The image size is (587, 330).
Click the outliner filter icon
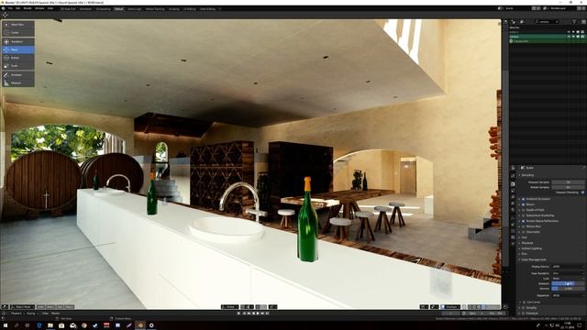[x=574, y=22]
